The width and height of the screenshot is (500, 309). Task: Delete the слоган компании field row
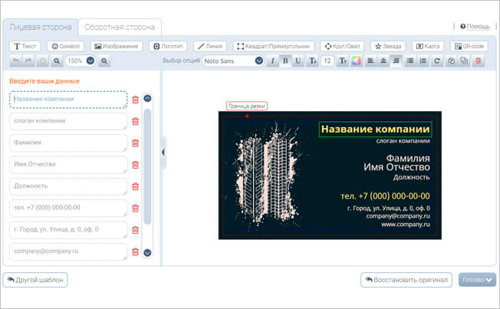[x=135, y=121]
